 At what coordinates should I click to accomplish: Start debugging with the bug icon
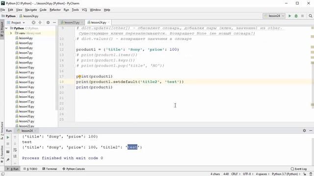296,16
